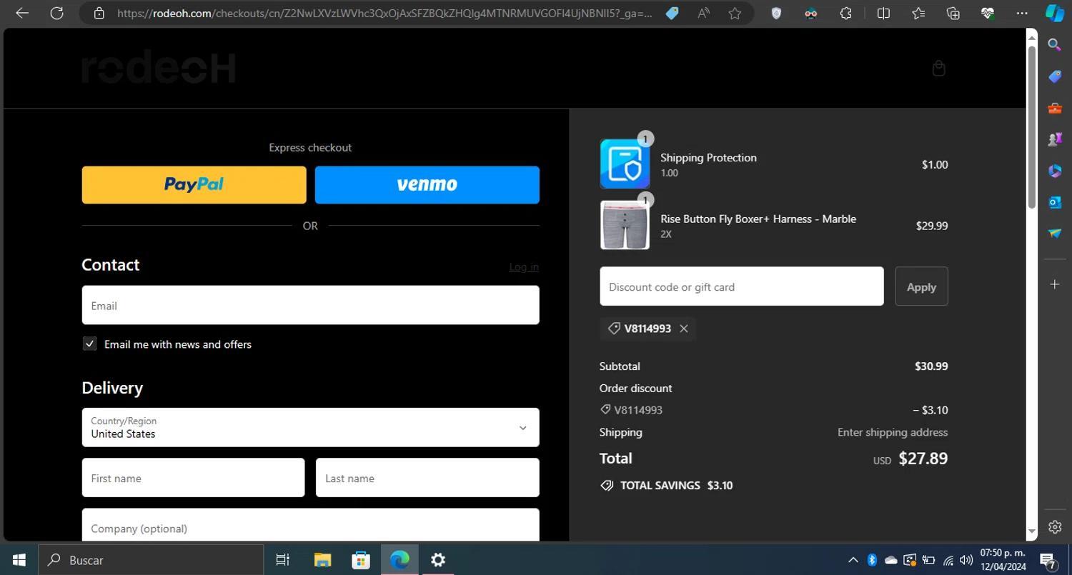Expand the Country/Region dropdown
This screenshot has width=1072, height=575.
[x=310, y=427]
